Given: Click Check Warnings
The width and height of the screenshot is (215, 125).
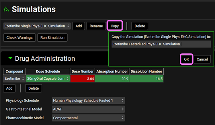Looking at the screenshot, I should tap(19, 38).
